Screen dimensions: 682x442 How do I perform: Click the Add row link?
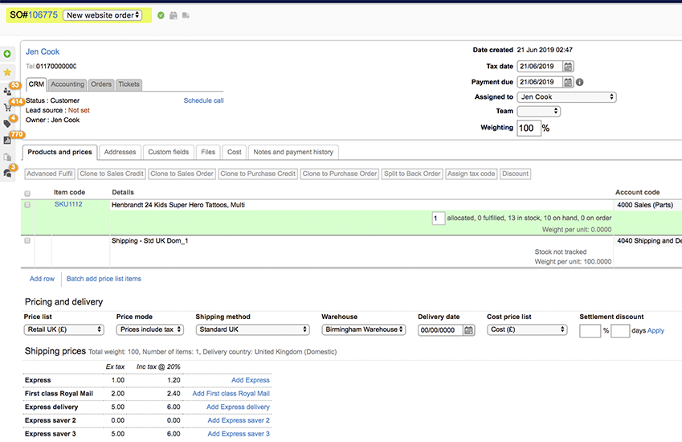click(42, 279)
